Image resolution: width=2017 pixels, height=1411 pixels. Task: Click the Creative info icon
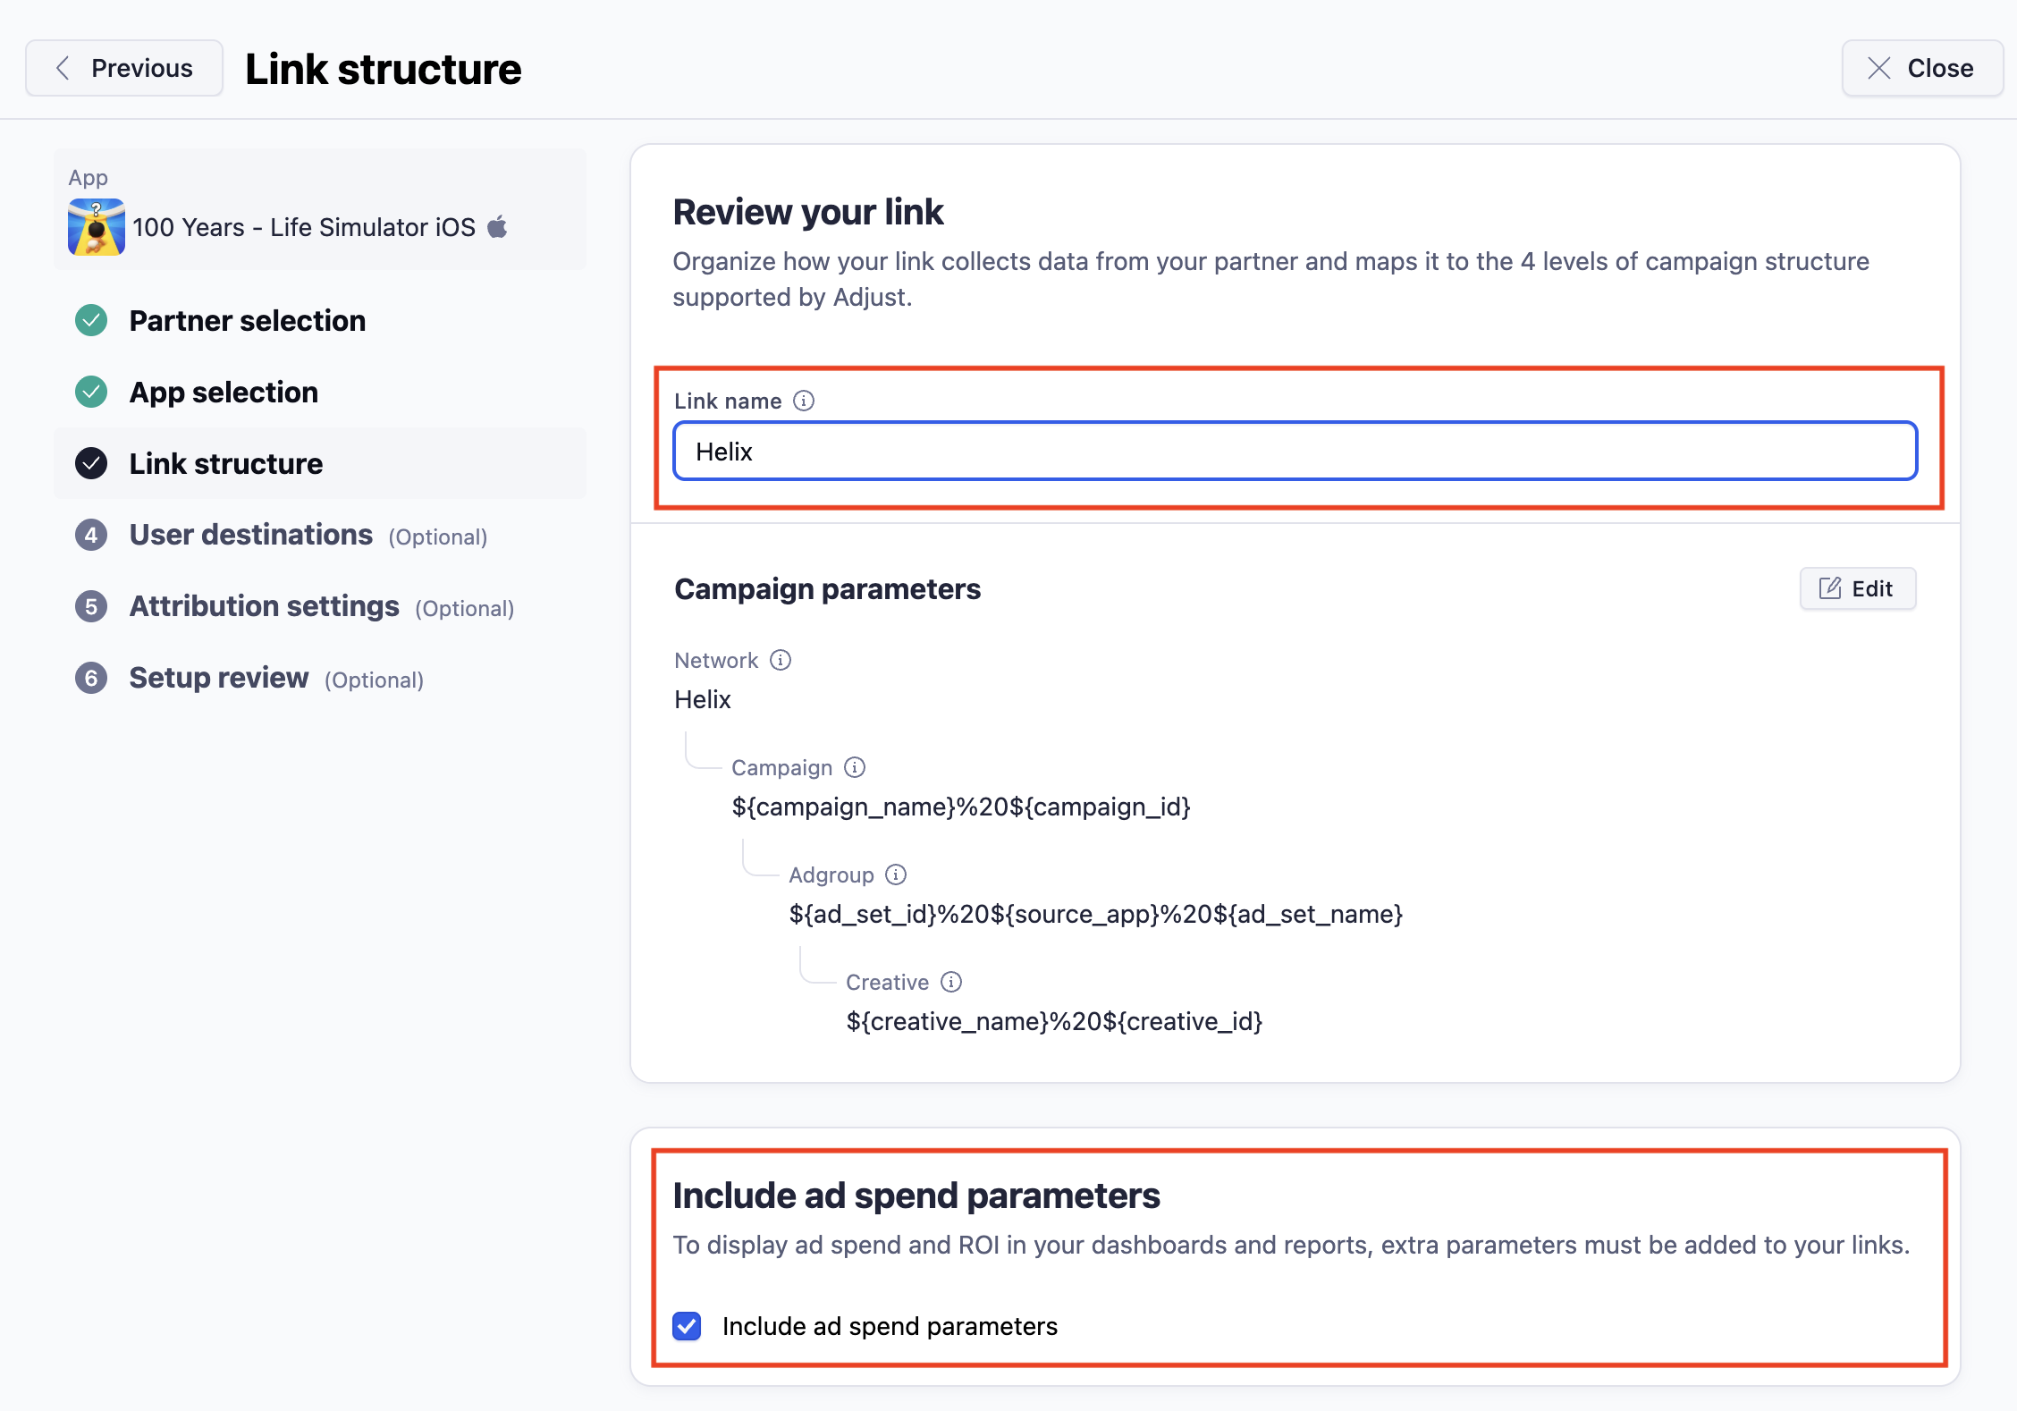pyautogui.click(x=951, y=982)
